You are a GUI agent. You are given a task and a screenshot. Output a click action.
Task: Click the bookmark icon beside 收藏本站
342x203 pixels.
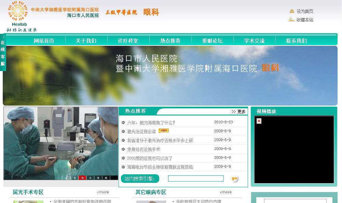click(x=291, y=20)
